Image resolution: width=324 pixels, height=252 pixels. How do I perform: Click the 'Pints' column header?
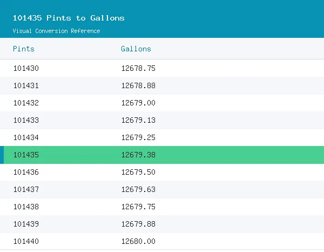[24, 49]
